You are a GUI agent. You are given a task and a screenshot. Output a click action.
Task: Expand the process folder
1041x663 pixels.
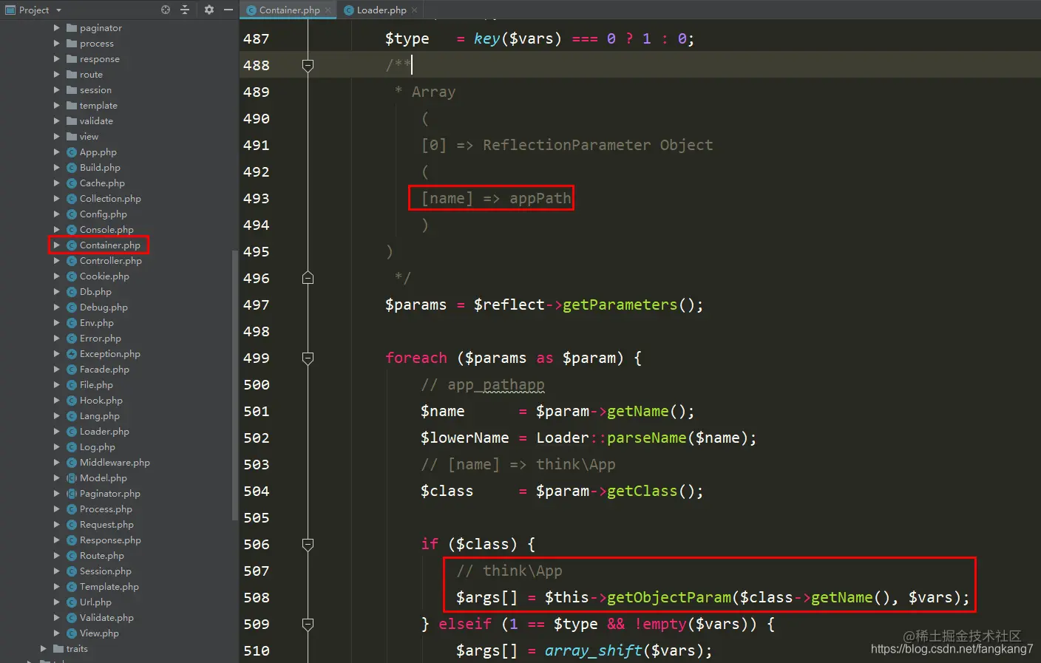pos(57,44)
